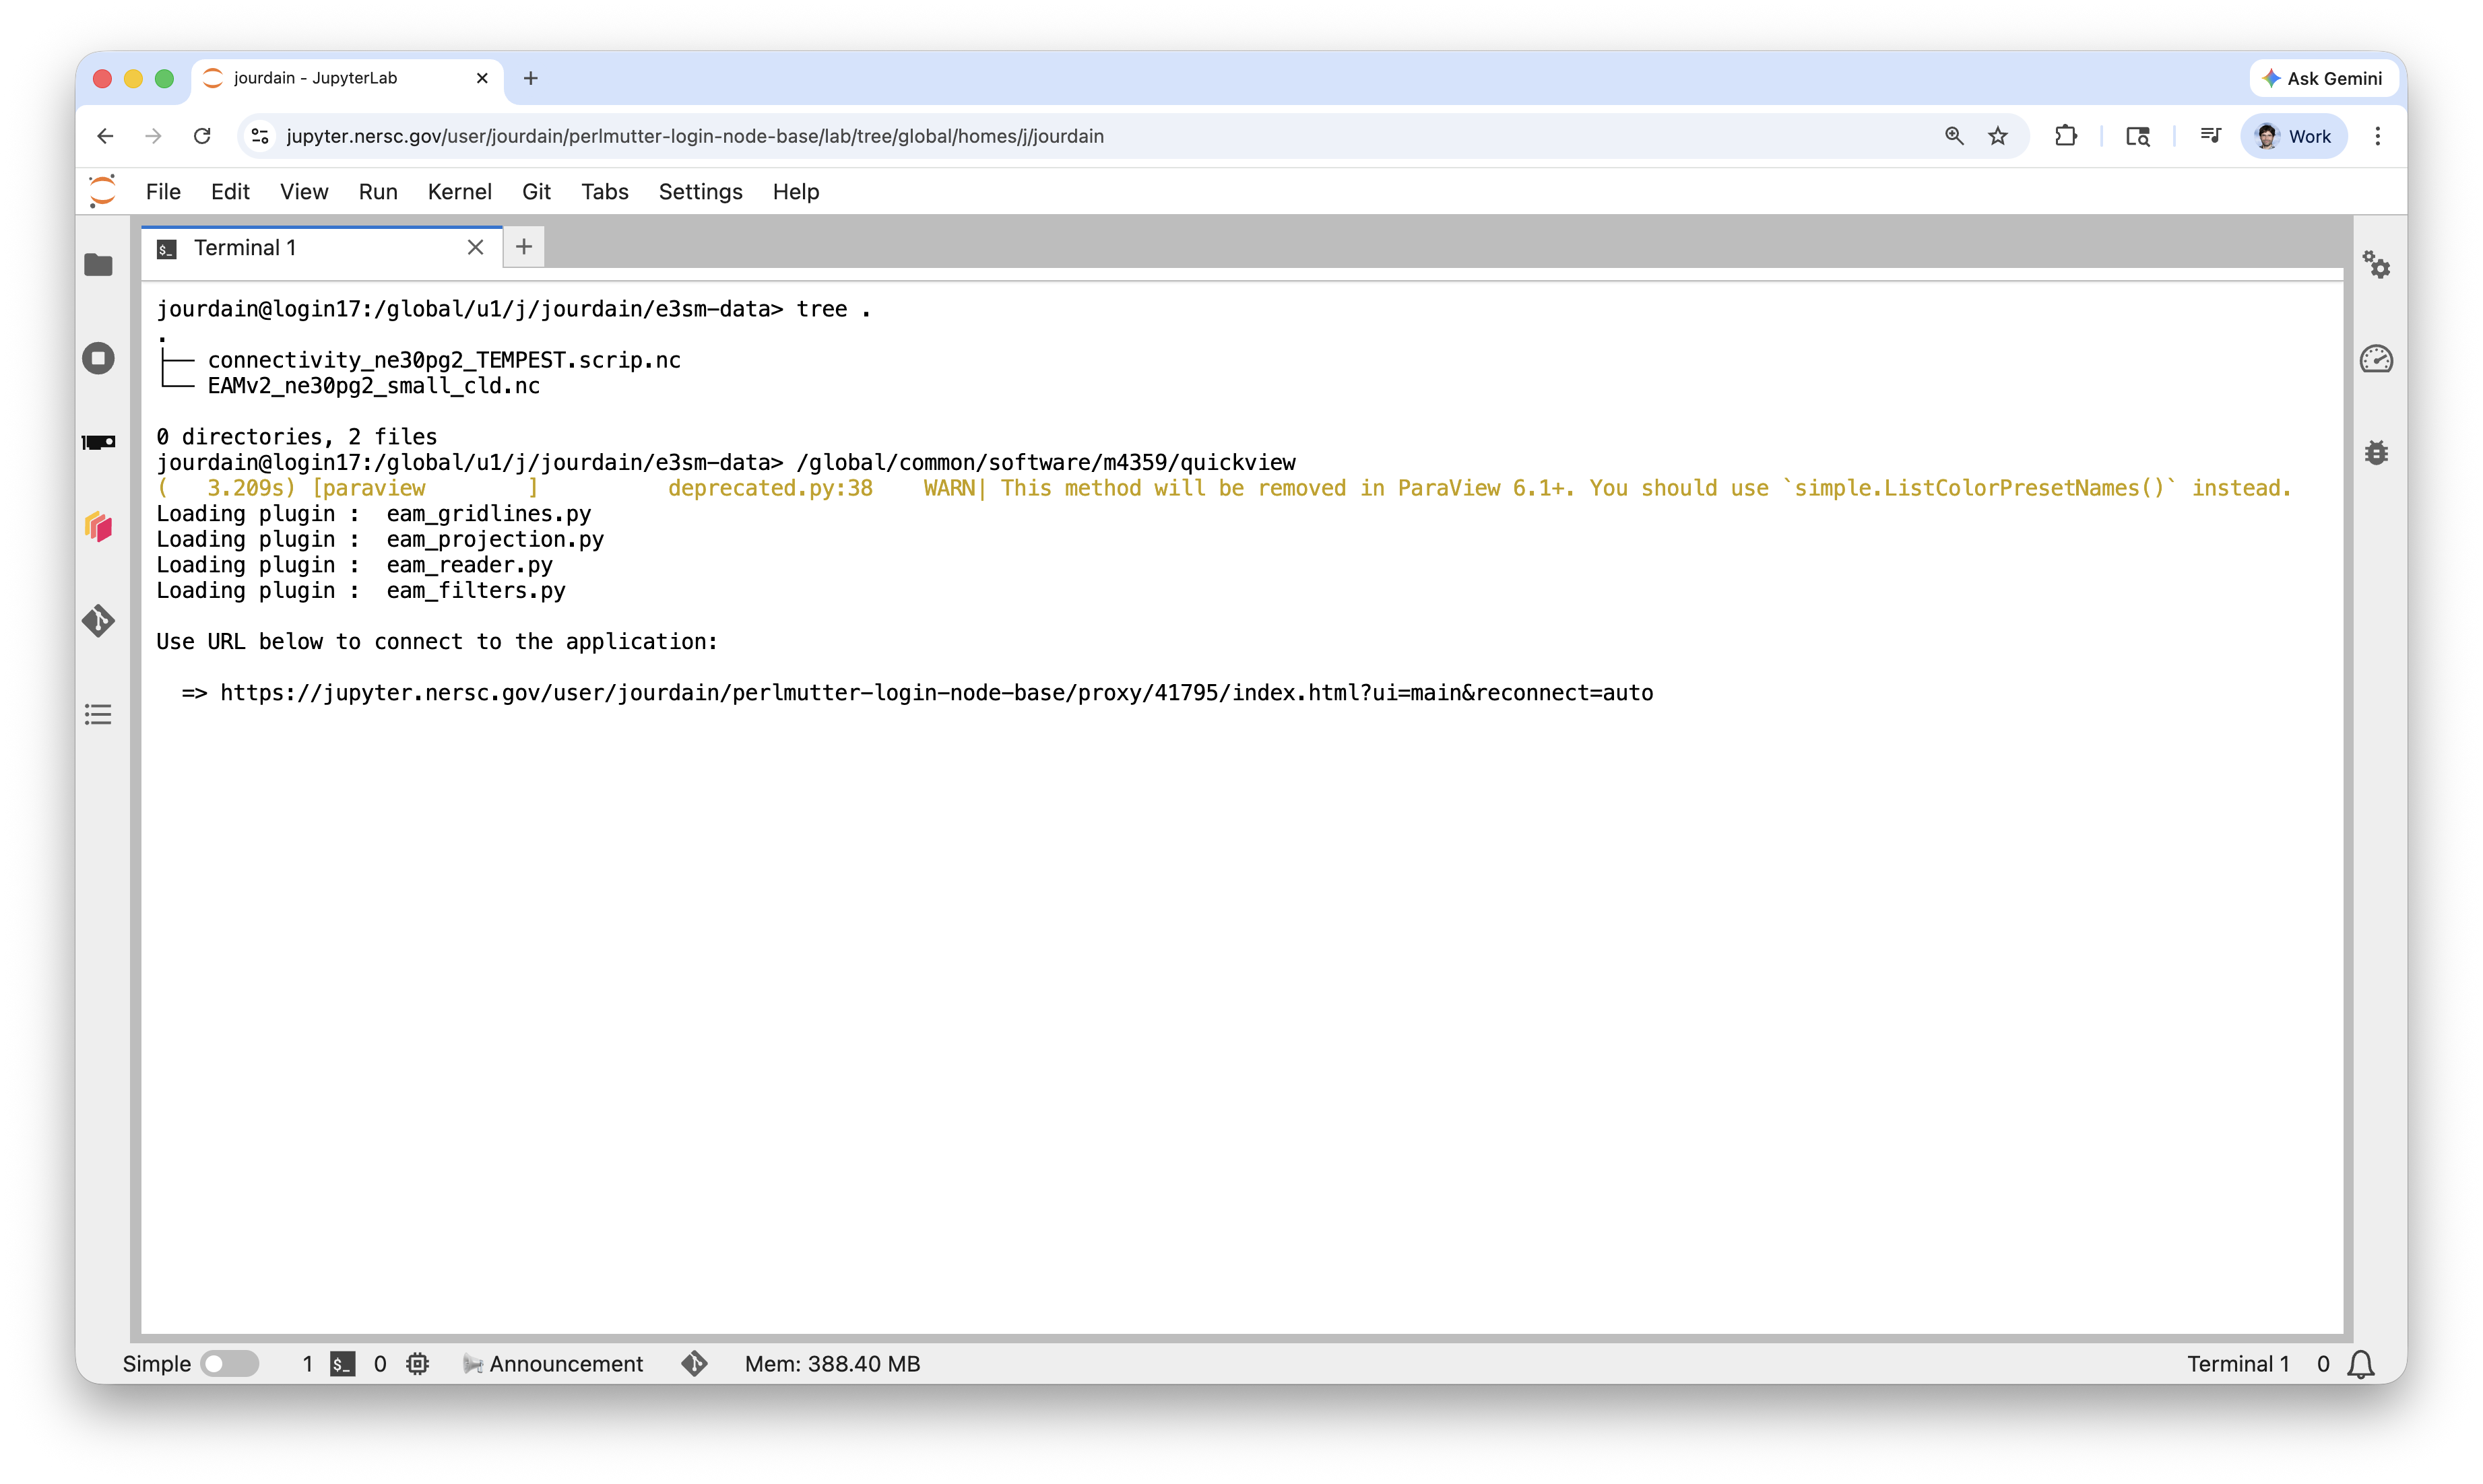Open the Property Inspector gears icon
This screenshot has height=1484, width=2483.
(x=2377, y=265)
